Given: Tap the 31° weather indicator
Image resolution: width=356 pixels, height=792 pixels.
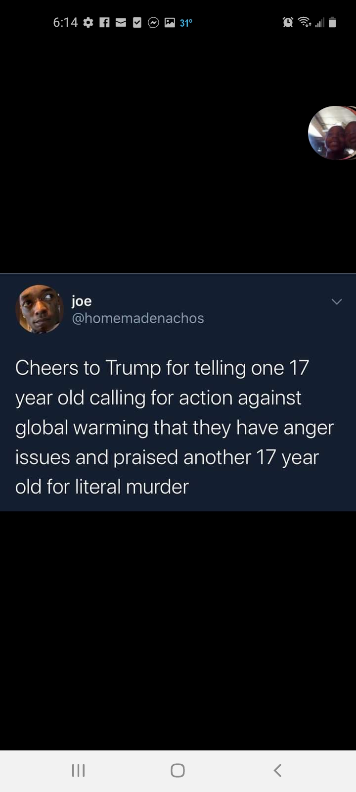Looking at the screenshot, I should [186, 23].
